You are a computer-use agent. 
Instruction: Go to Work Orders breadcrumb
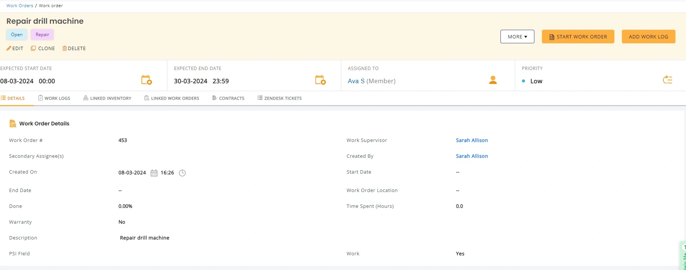[x=20, y=6]
